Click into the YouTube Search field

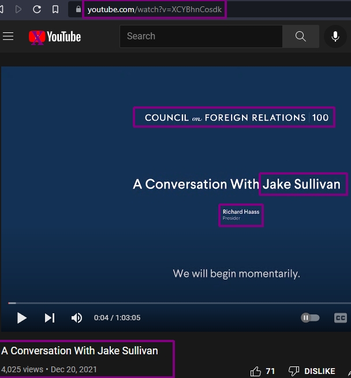pyautogui.click(x=201, y=36)
